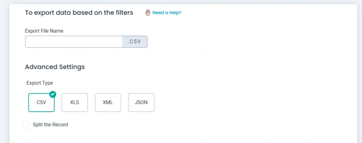Click the 'Split the Record' label text

click(50, 125)
